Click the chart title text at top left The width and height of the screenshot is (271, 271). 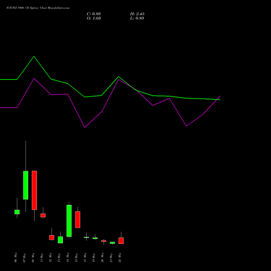pos(38,8)
